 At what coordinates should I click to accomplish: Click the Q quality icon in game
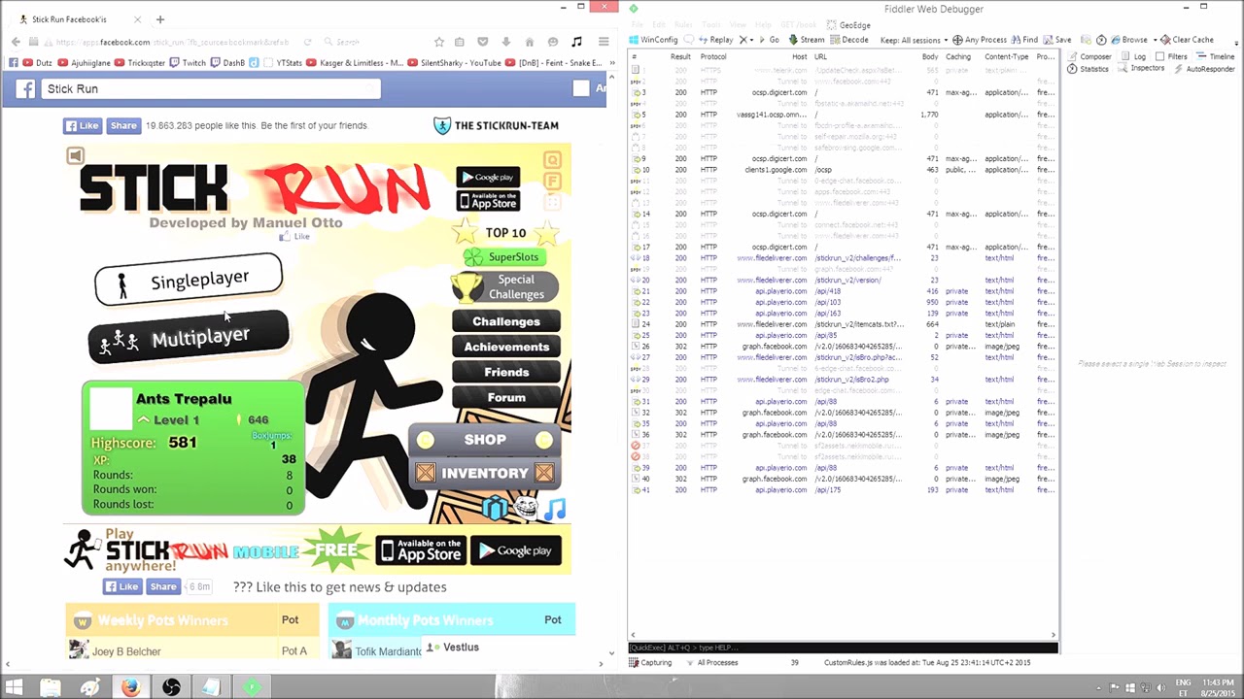click(552, 160)
